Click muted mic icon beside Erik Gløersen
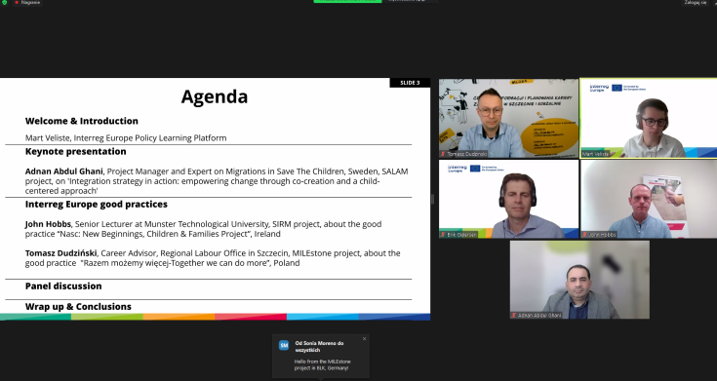717x381 pixels. click(x=443, y=235)
